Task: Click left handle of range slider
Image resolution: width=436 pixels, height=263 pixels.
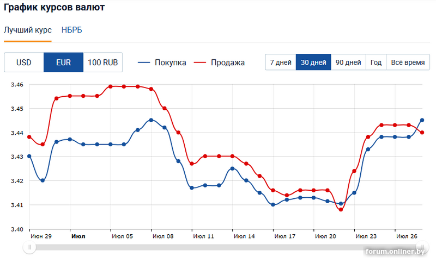Action: coord(31,247)
